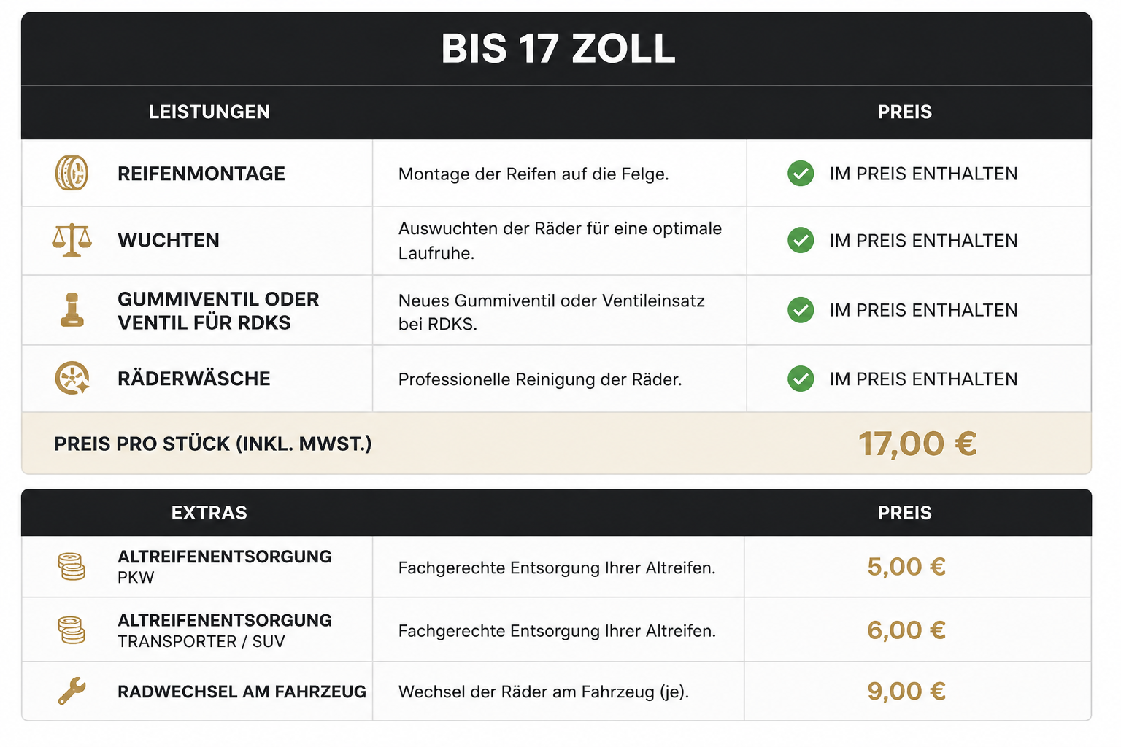This screenshot has height=747, width=1121.
Task: Click the 5,00 € PKW disposal price
Action: (906, 567)
